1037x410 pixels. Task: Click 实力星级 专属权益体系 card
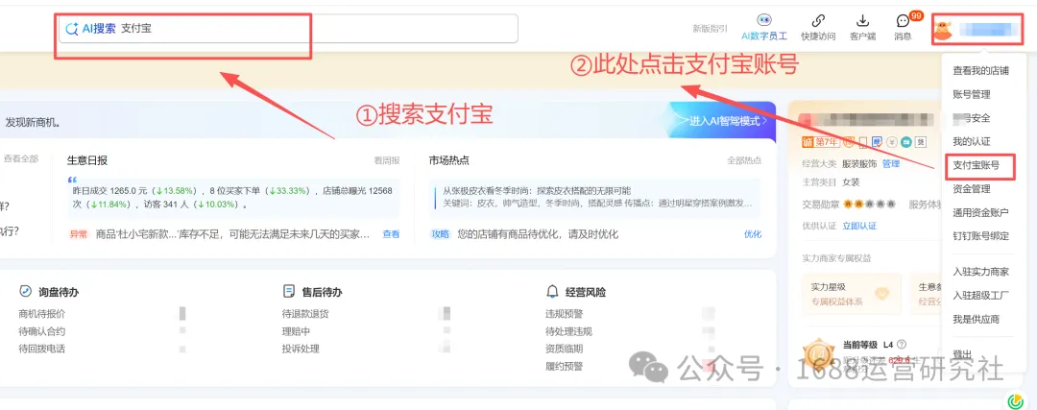coord(851,294)
